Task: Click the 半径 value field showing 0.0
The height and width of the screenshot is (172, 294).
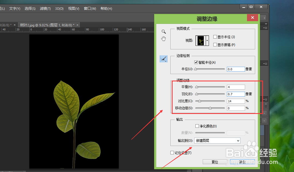Action: pyautogui.click(x=236, y=69)
